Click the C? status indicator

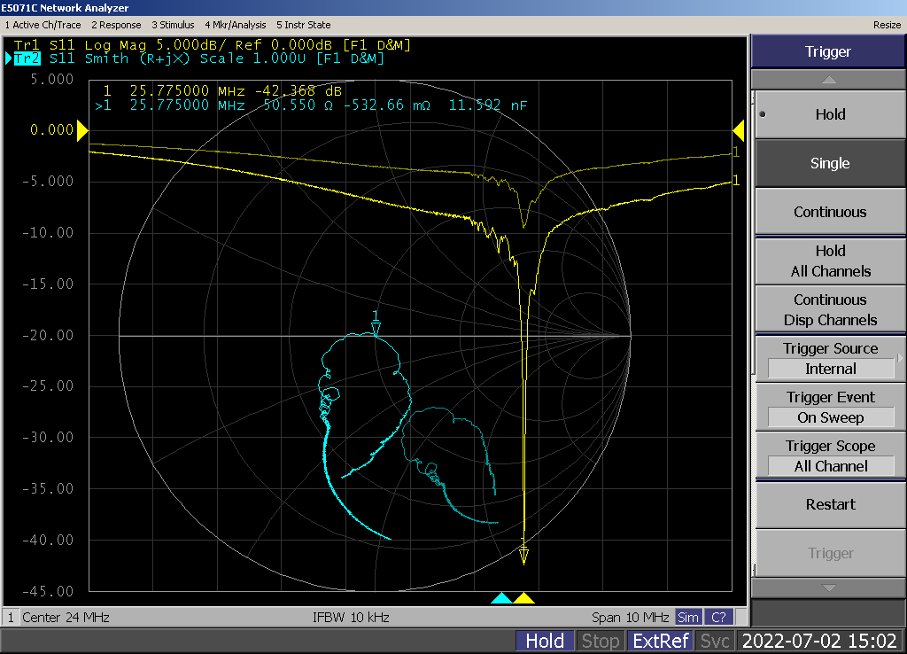click(719, 617)
